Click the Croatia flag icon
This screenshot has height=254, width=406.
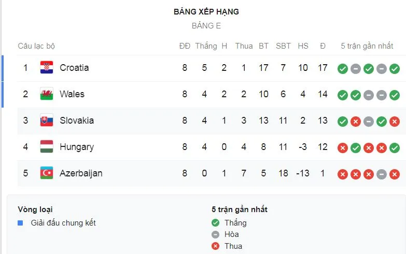[47, 68]
